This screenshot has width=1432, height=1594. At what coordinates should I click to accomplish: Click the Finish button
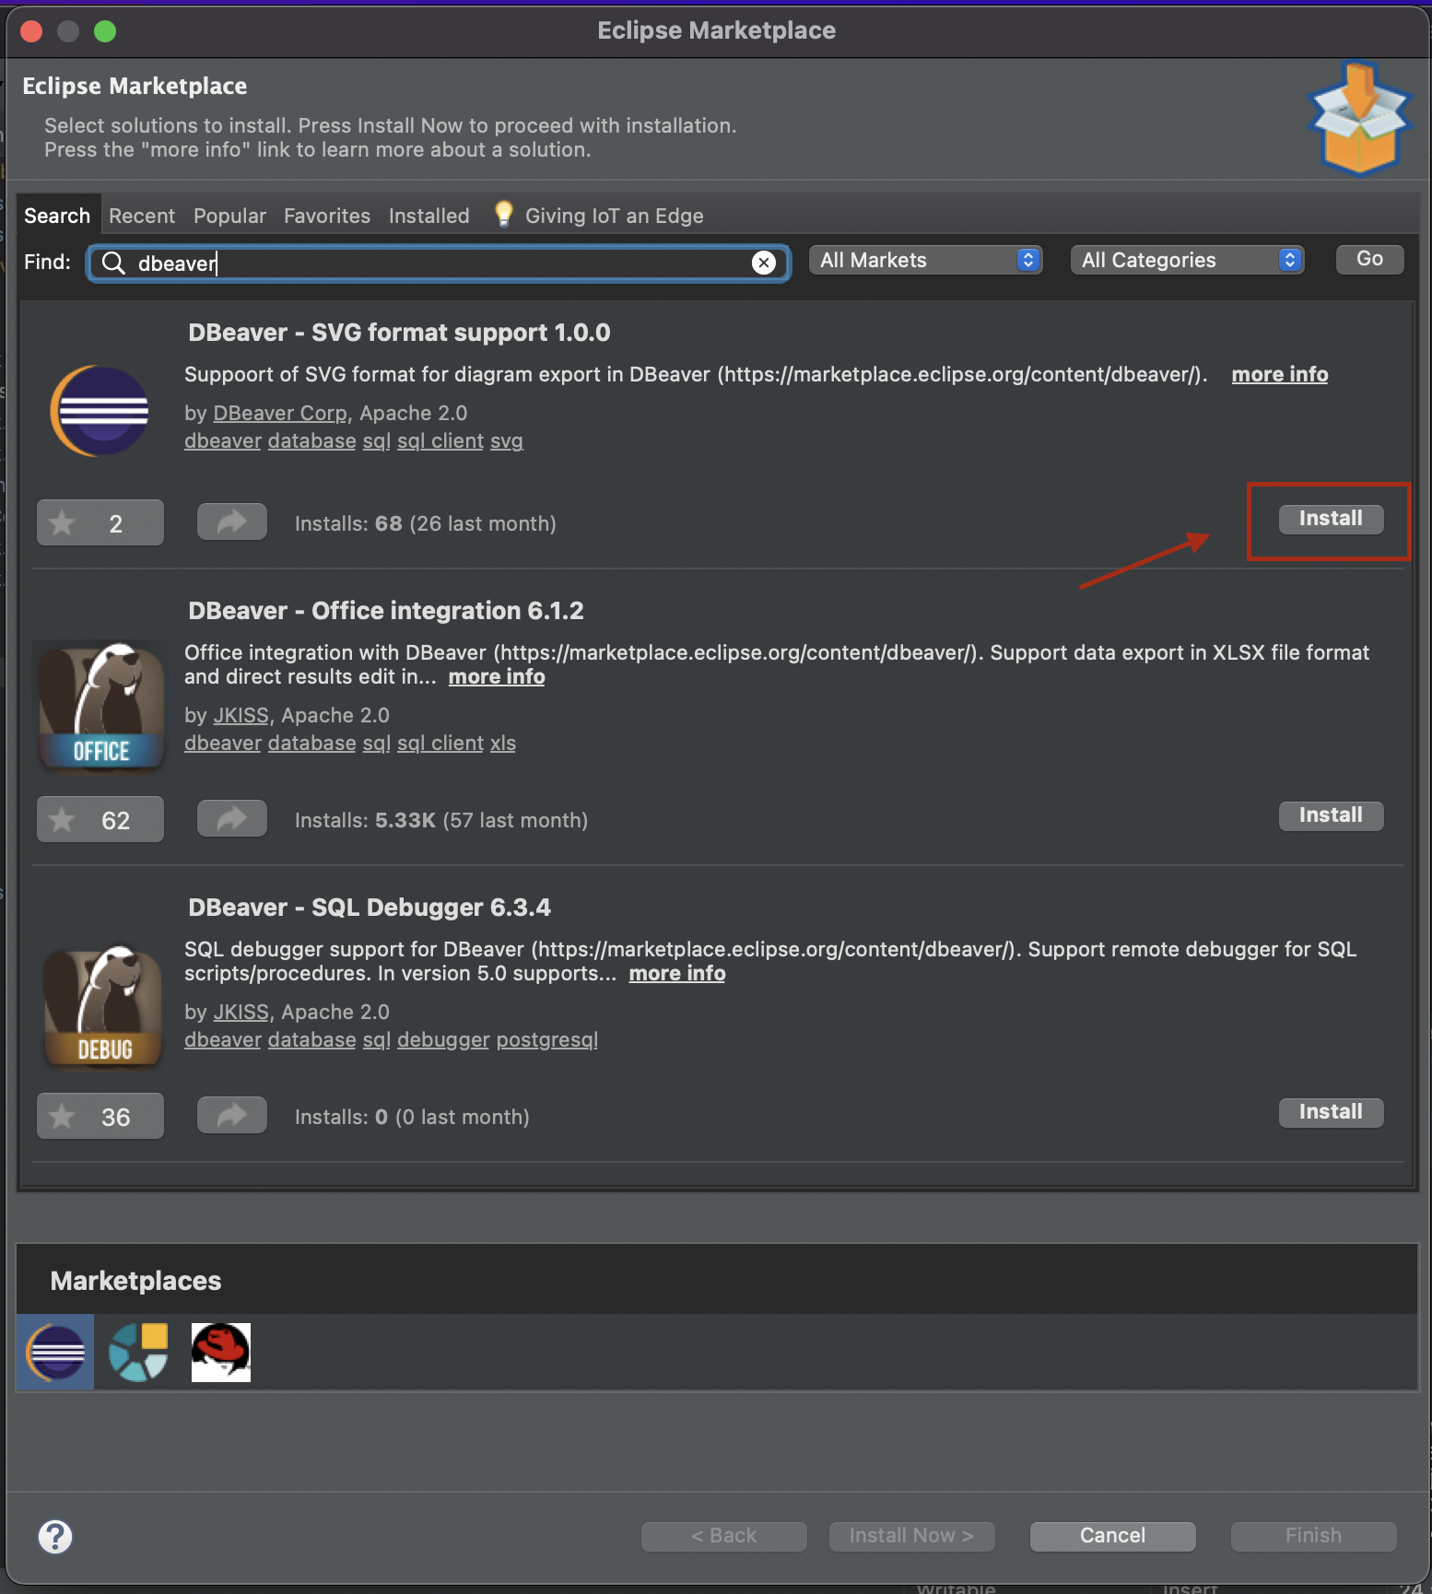[1313, 1536]
